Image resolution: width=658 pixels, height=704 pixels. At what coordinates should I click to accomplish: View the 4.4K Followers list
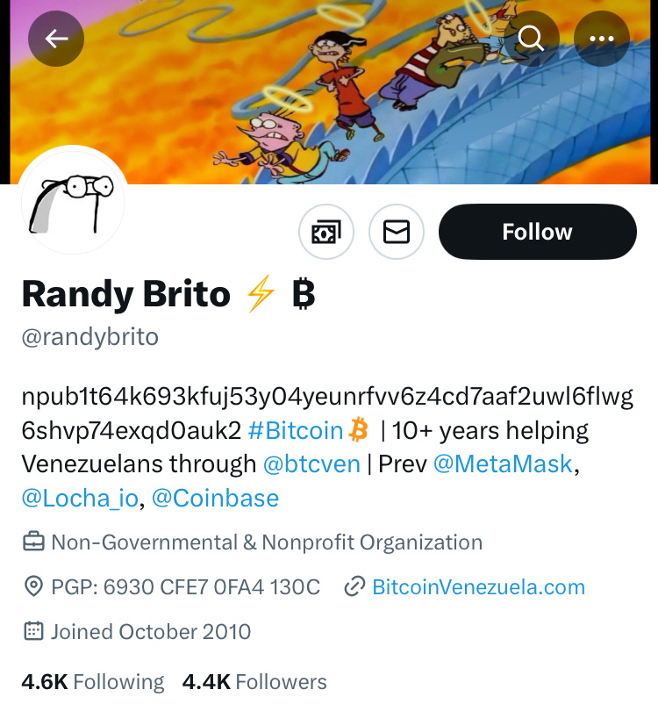click(254, 682)
